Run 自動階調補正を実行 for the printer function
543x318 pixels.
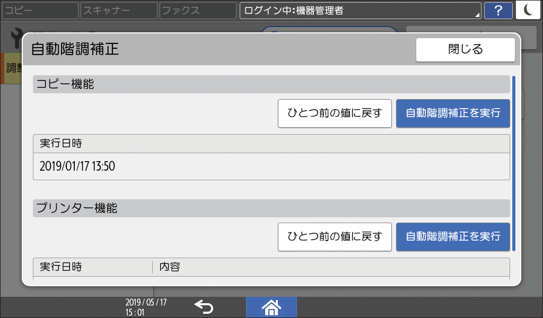(453, 237)
